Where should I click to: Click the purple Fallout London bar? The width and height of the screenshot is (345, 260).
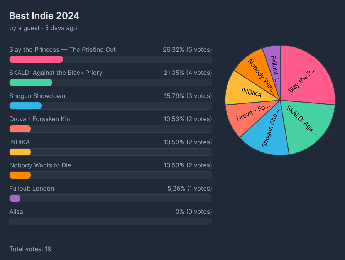(15, 198)
